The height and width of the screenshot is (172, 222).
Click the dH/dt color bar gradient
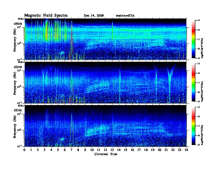coord(193,39)
